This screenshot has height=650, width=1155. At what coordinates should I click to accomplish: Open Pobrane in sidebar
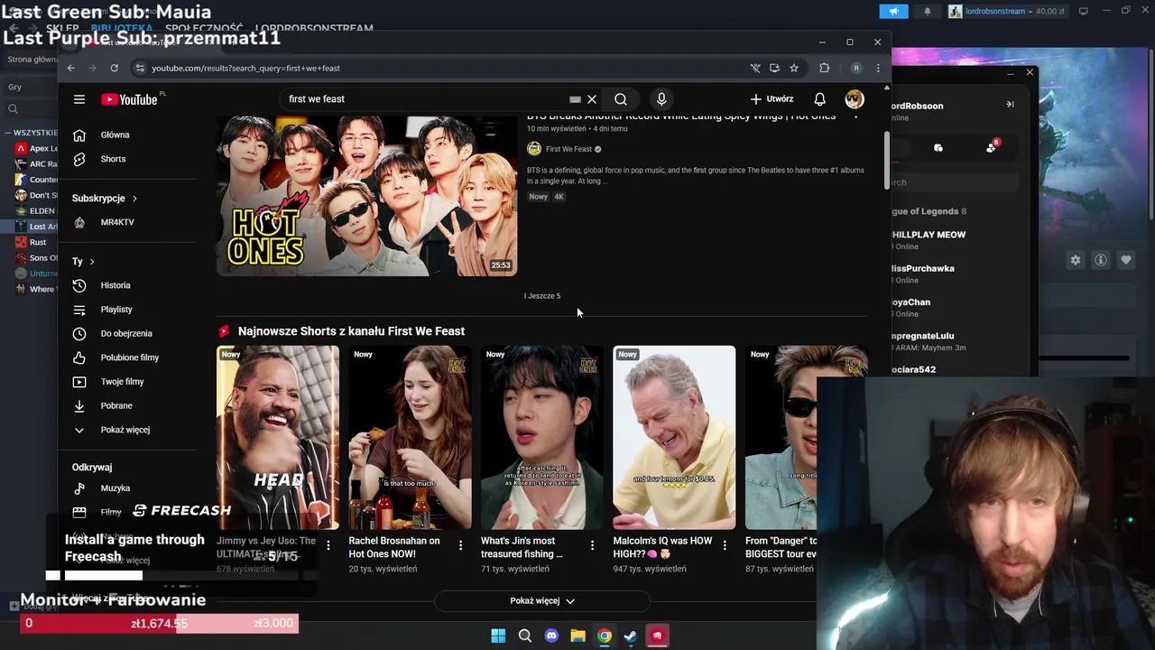(x=116, y=406)
